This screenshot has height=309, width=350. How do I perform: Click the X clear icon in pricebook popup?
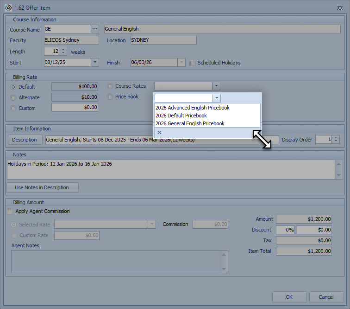tap(159, 133)
